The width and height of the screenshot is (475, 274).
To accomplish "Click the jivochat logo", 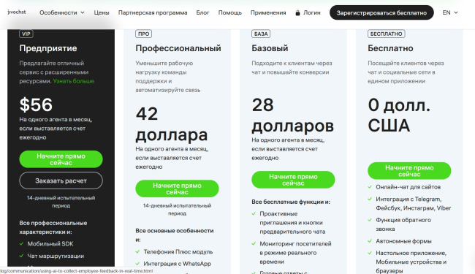I will pyautogui.click(x=17, y=12).
